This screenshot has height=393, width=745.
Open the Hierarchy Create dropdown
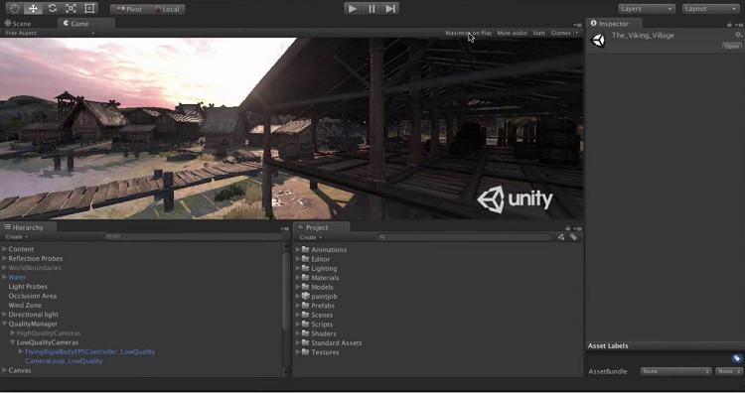tap(17, 237)
